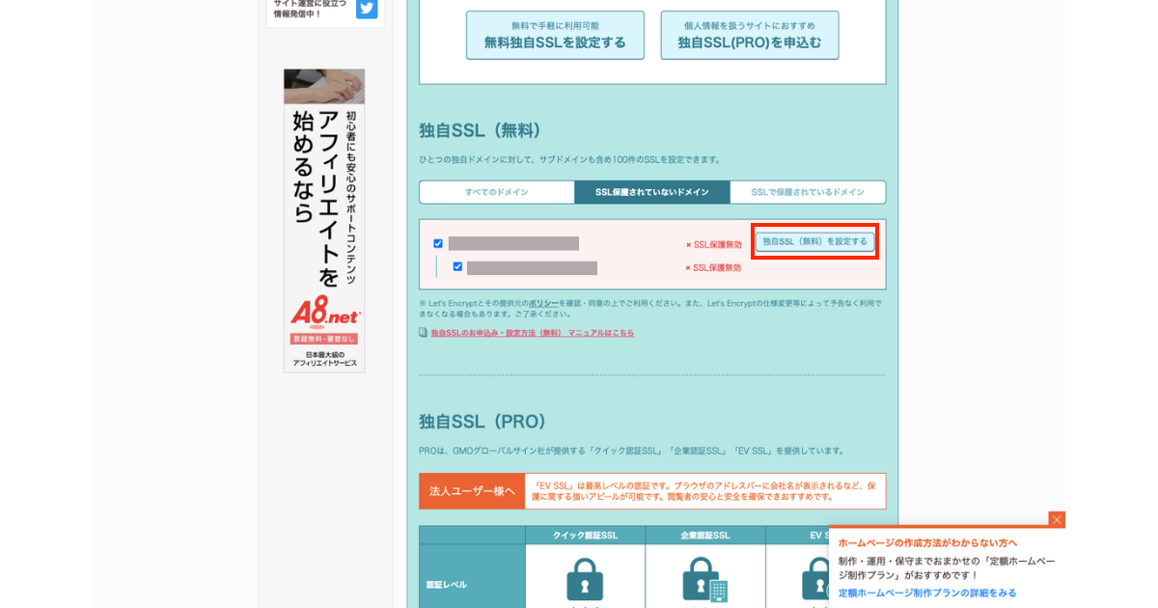Click the A8.net logo in the ad
Screen dimensions: 1158x608
click(324, 313)
